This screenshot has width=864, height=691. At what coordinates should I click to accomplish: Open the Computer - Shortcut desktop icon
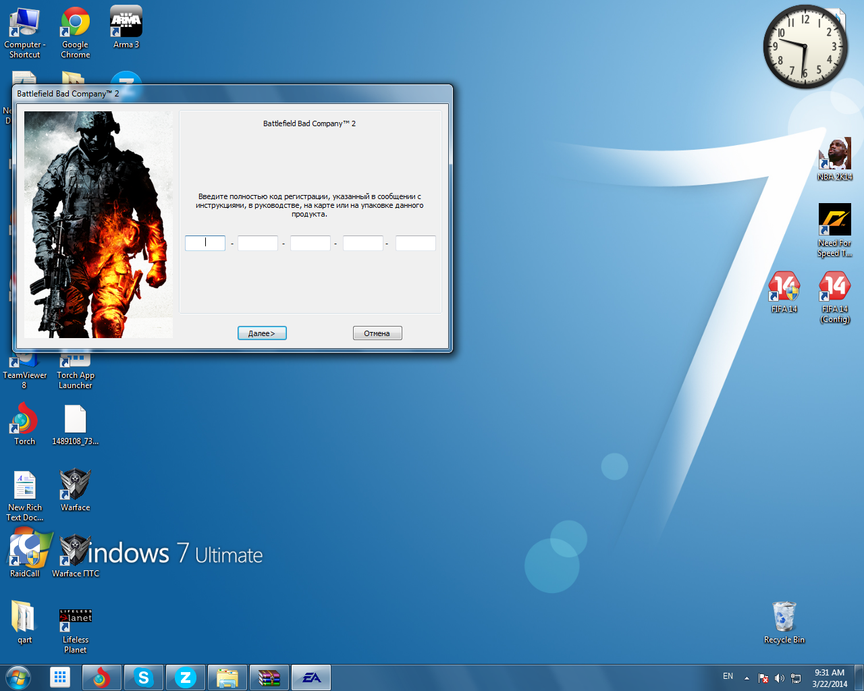24,32
